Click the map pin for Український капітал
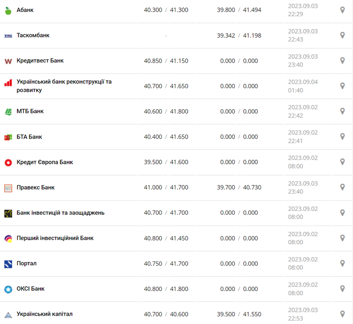The height and width of the screenshot is (324, 353). point(342,314)
